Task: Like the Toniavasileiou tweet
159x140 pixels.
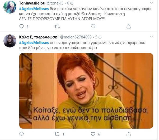Action: click(93, 27)
